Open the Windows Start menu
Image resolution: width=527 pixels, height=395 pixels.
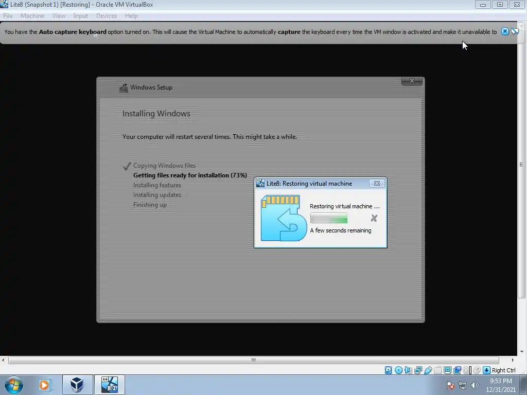pyautogui.click(x=13, y=385)
